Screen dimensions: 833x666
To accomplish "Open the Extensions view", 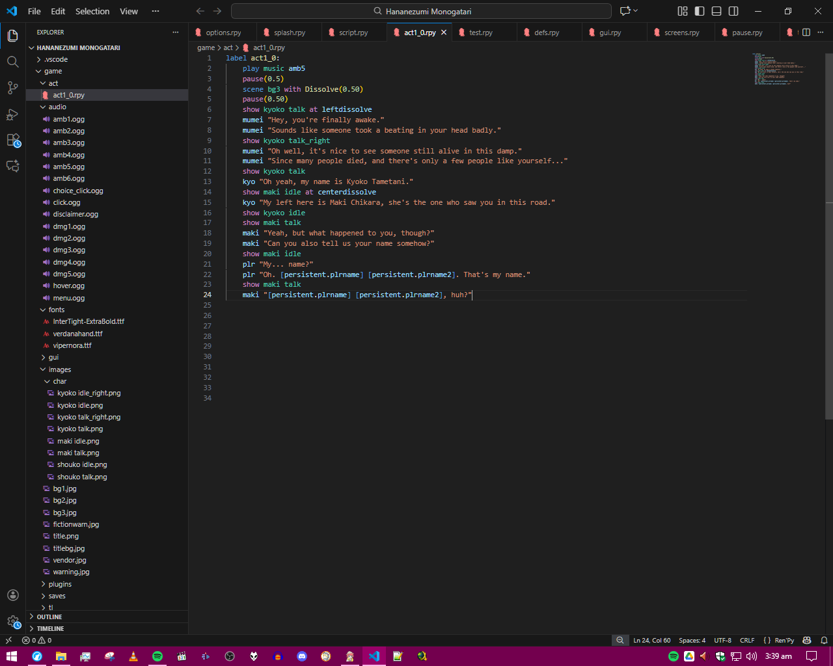I will [12, 140].
